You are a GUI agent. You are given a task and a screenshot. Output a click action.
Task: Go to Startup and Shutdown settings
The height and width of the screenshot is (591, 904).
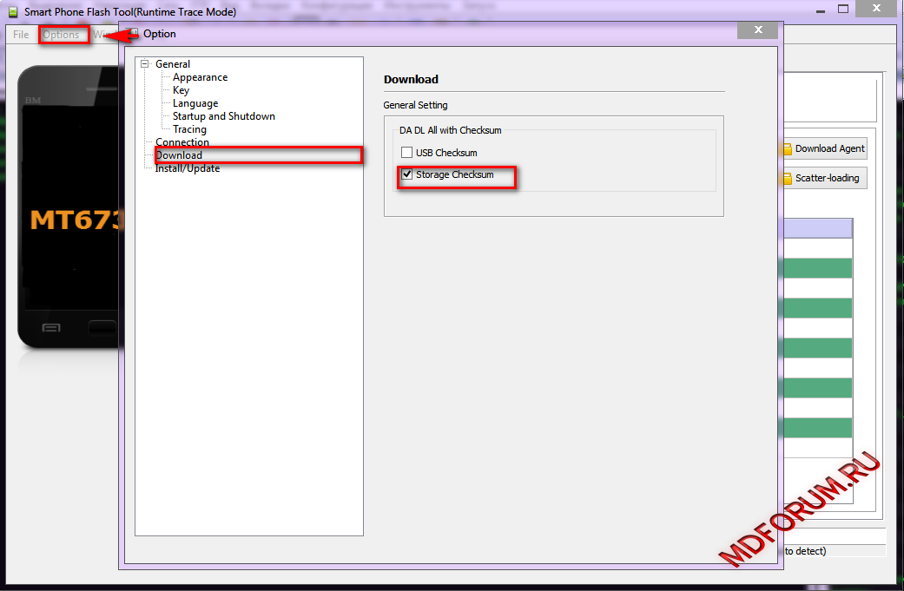(223, 116)
